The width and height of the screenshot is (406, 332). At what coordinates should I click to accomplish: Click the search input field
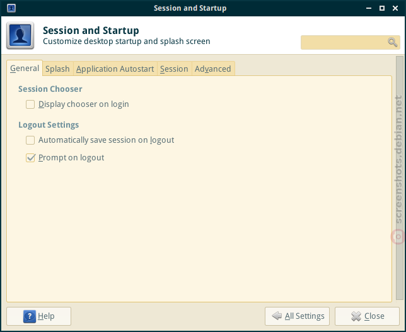tap(350, 42)
